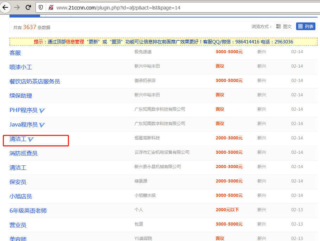
Task: Click the browser forward arrow button
Action: pyautogui.click(x=17, y=7)
